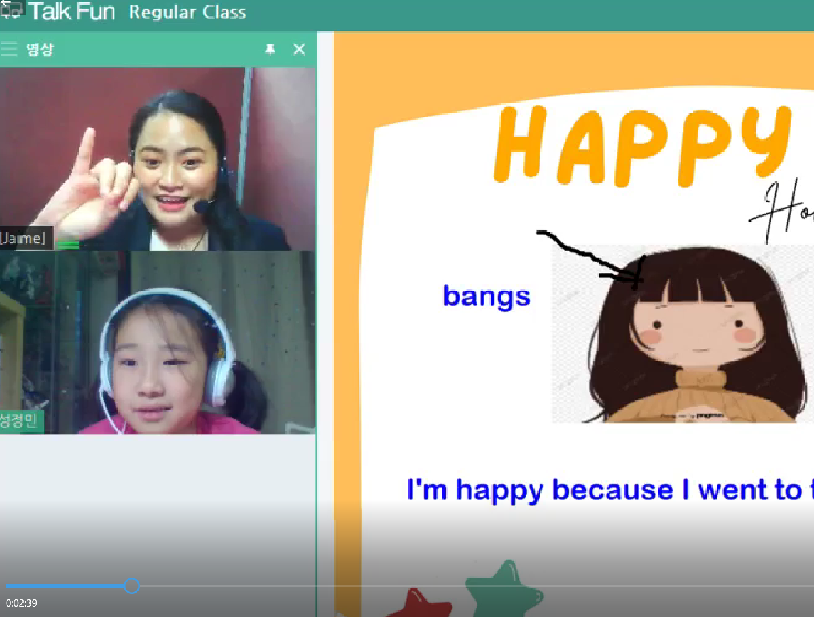Open the hamburger menu beside 영상

(x=9, y=49)
